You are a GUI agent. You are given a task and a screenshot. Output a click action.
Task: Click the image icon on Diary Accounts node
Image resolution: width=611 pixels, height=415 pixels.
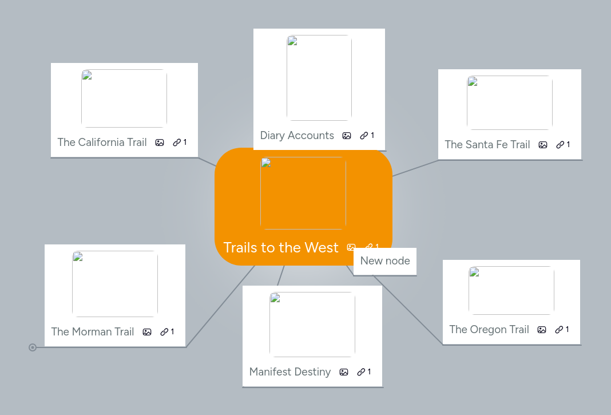(347, 135)
